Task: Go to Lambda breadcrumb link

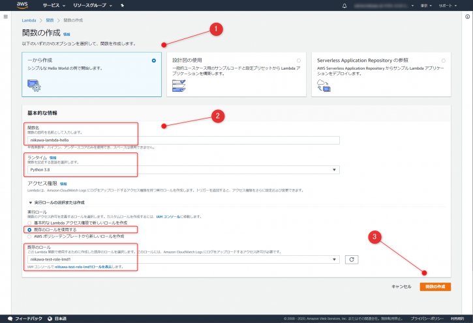Action: pos(29,20)
